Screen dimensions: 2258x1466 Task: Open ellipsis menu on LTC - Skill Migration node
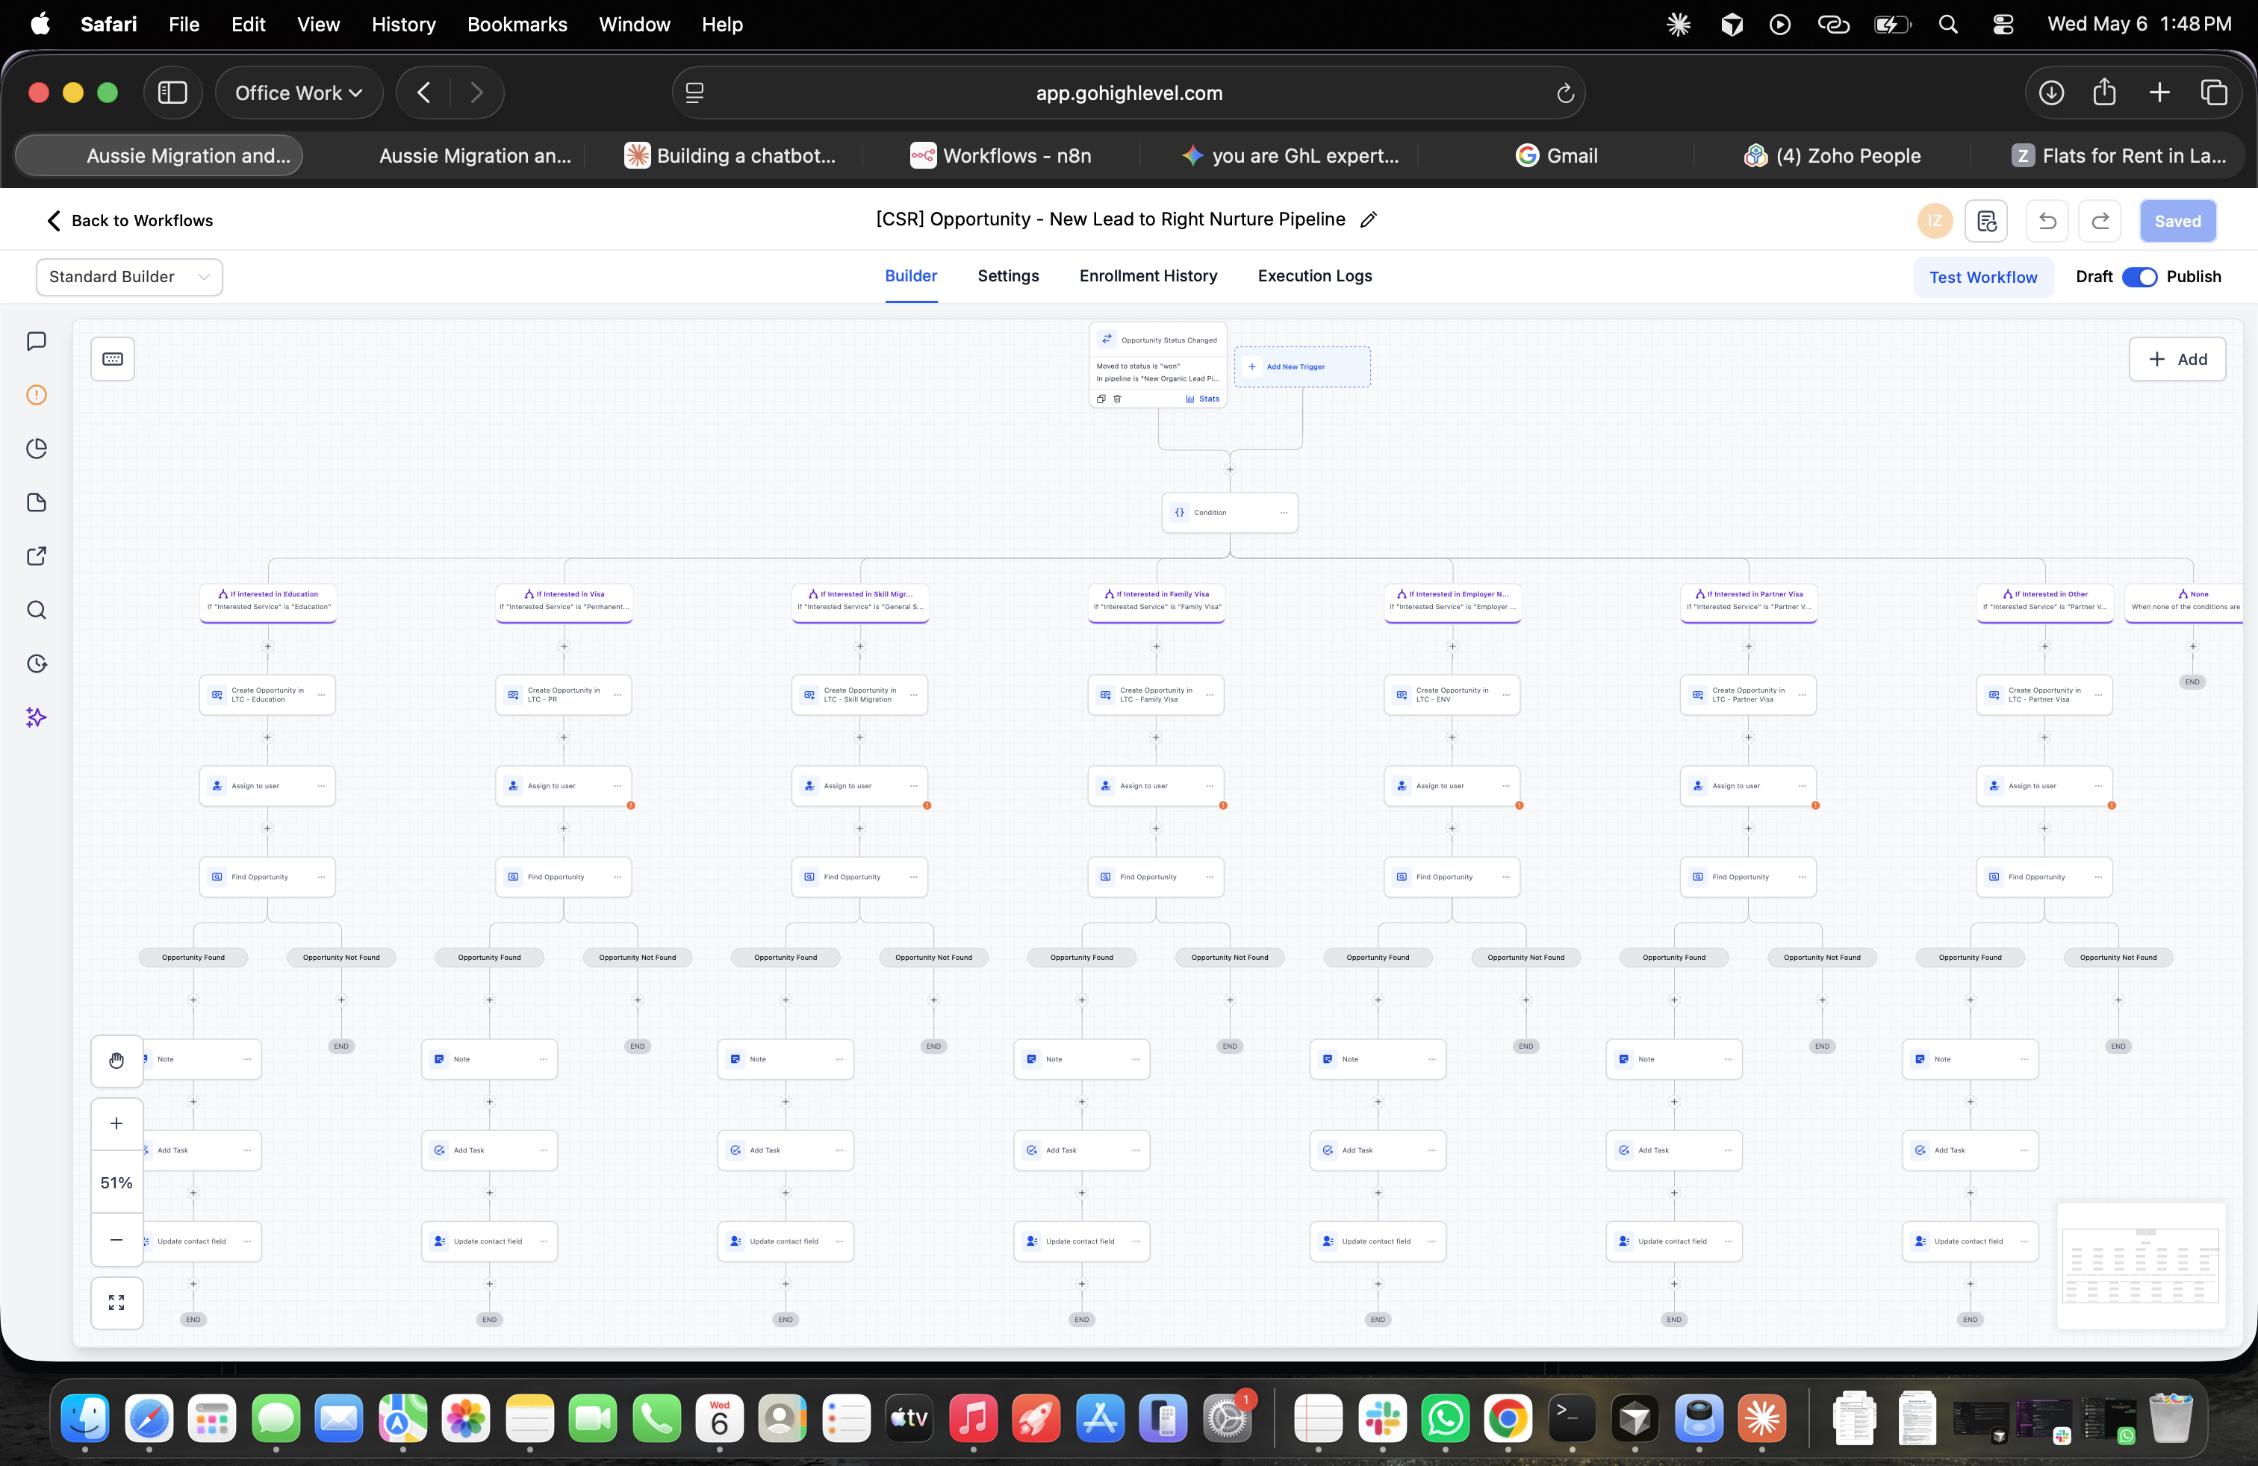(912, 695)
